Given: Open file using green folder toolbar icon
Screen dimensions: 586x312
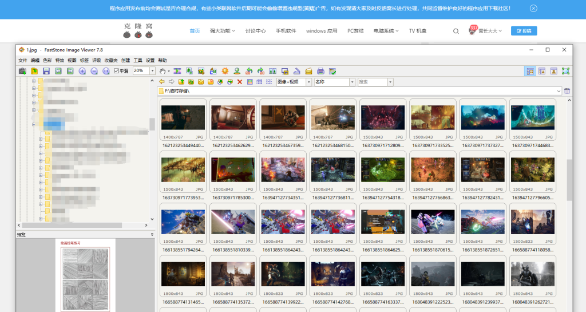Looking at the screenshot, I should coord(34,71).
